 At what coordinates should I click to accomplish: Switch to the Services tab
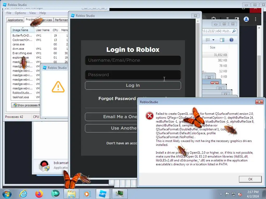(47, 20)
